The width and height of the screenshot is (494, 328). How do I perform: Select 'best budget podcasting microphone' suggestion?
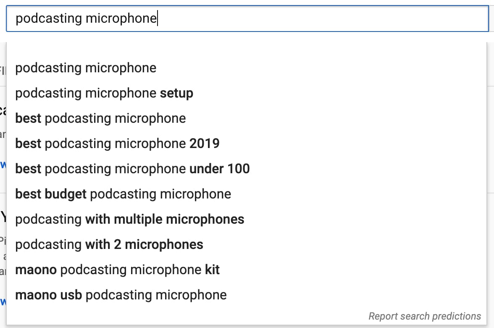click(123, 194)
